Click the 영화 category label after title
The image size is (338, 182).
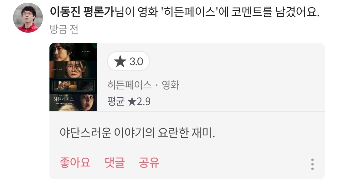point(171,85)
